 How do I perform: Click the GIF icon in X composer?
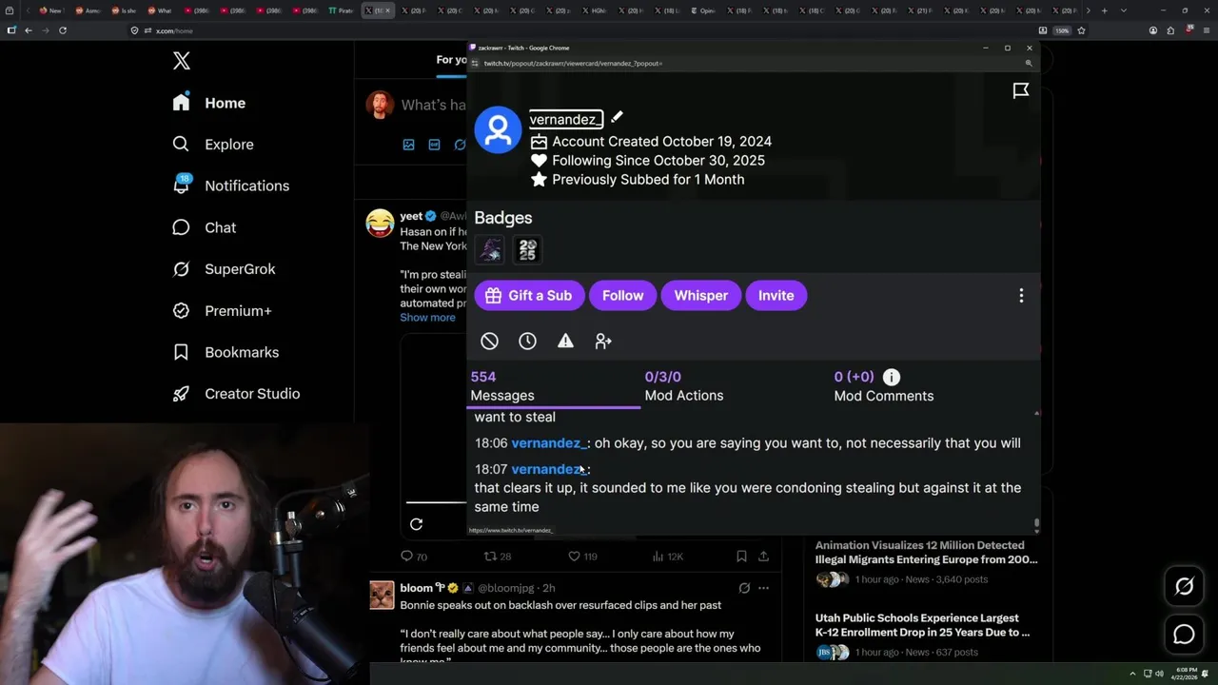(434, 145)
